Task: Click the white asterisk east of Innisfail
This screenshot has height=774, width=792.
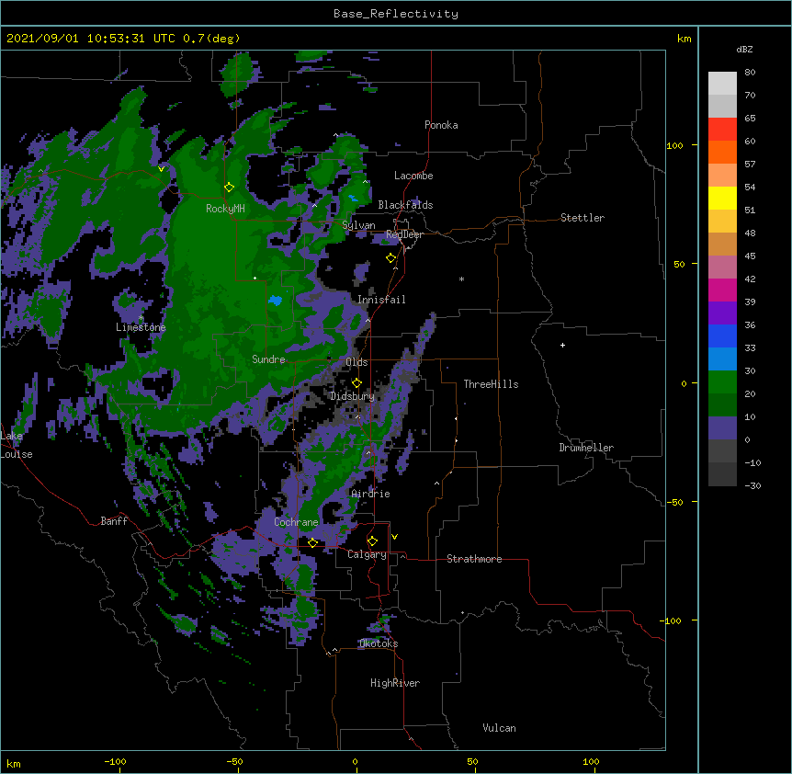Action: [461, 279]
